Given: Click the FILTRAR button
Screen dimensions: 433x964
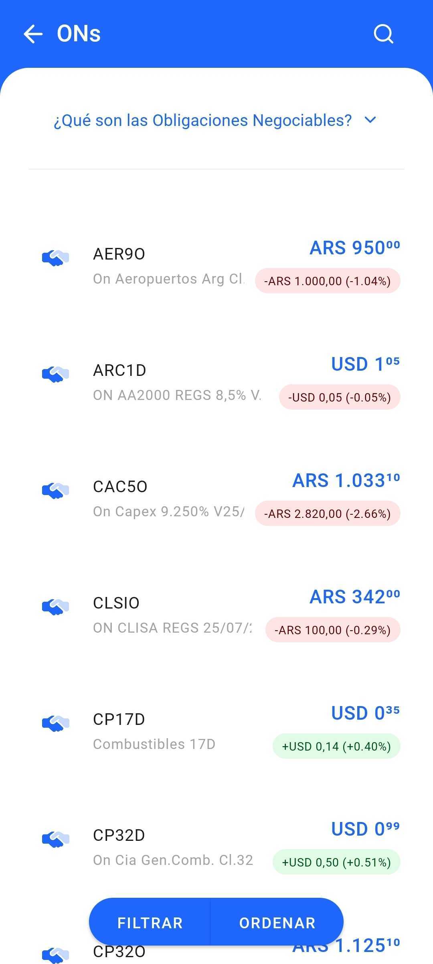Looking at the screenshot, I should pyautogui.click(x=150, y=923).
